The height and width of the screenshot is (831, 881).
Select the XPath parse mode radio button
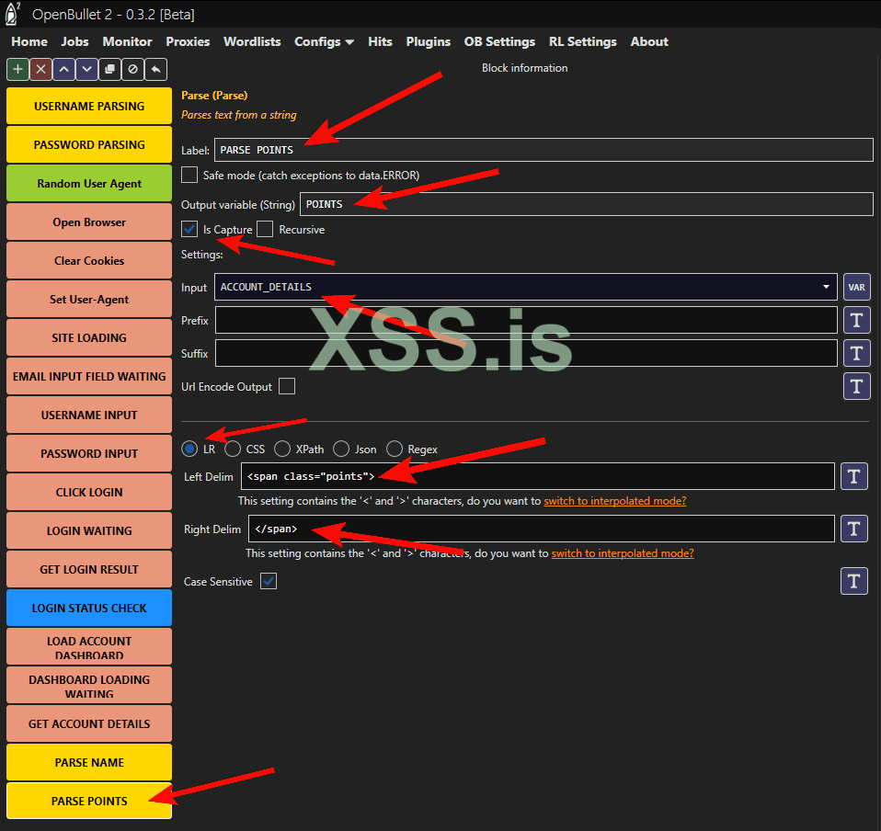pyautogui.click(x=282, y=449)
